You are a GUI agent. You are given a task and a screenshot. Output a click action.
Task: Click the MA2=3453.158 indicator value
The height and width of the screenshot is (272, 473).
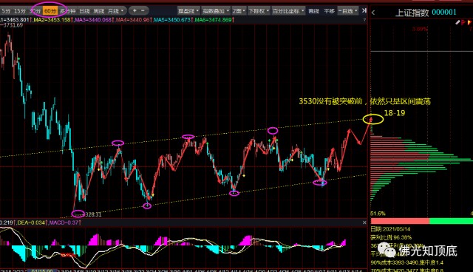click(x=52, y=20)
